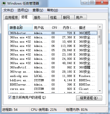Select the 360tray.ex process row
The height and width of the screenshot is (114, 110).
53,72
